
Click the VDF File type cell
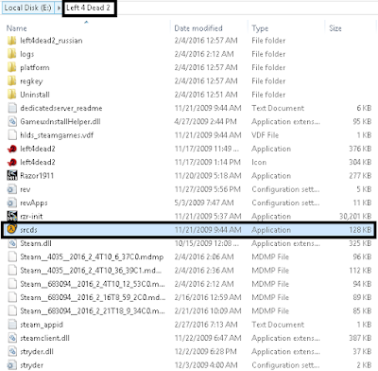[x=266, y=135]
